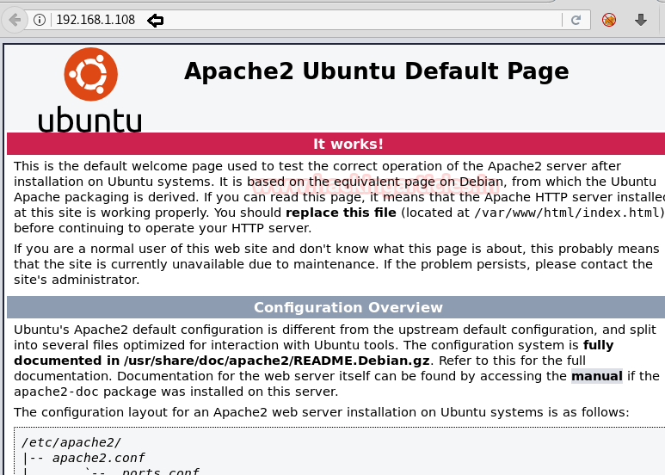Click the site's administrator text
This screenshot has height=475, width=665.
pyautogui.click(x=77, y=280)
